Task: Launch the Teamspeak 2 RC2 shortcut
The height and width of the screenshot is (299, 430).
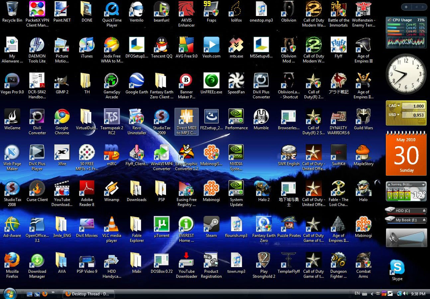Action: 112,122
